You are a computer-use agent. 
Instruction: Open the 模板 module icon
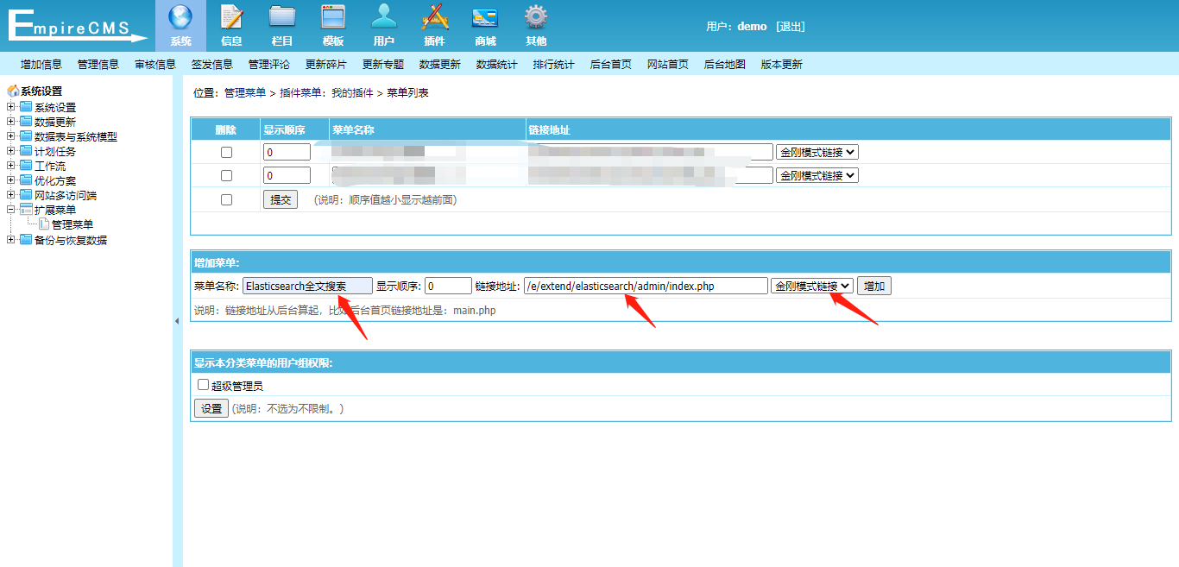tap(332, 23)
